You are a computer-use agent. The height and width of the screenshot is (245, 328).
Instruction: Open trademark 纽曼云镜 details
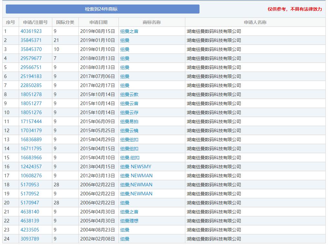(x=129, y=131)
